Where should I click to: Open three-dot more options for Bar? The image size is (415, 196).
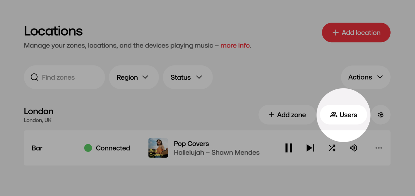pos(379,148)
